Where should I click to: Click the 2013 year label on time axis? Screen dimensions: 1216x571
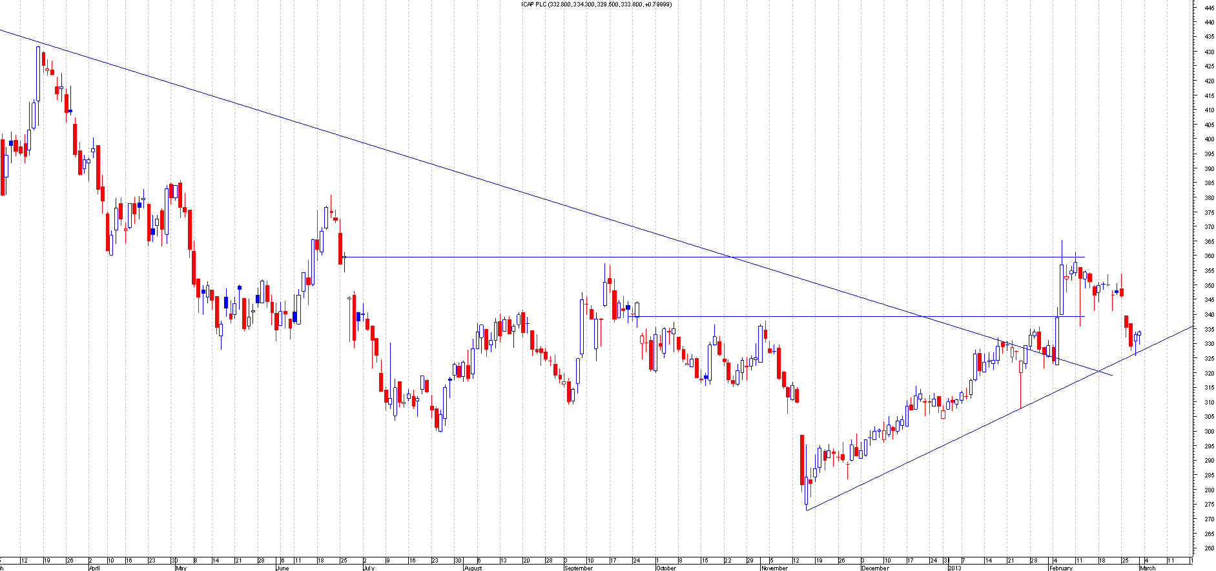click(955, 568)
